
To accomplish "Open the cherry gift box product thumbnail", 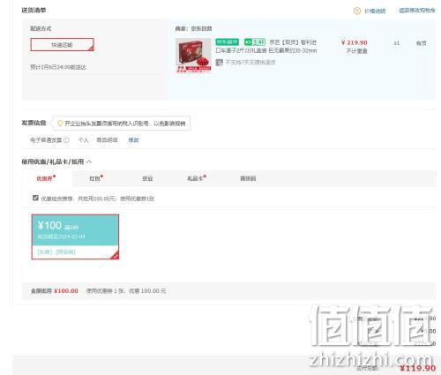I will click(x=193, y=56).
